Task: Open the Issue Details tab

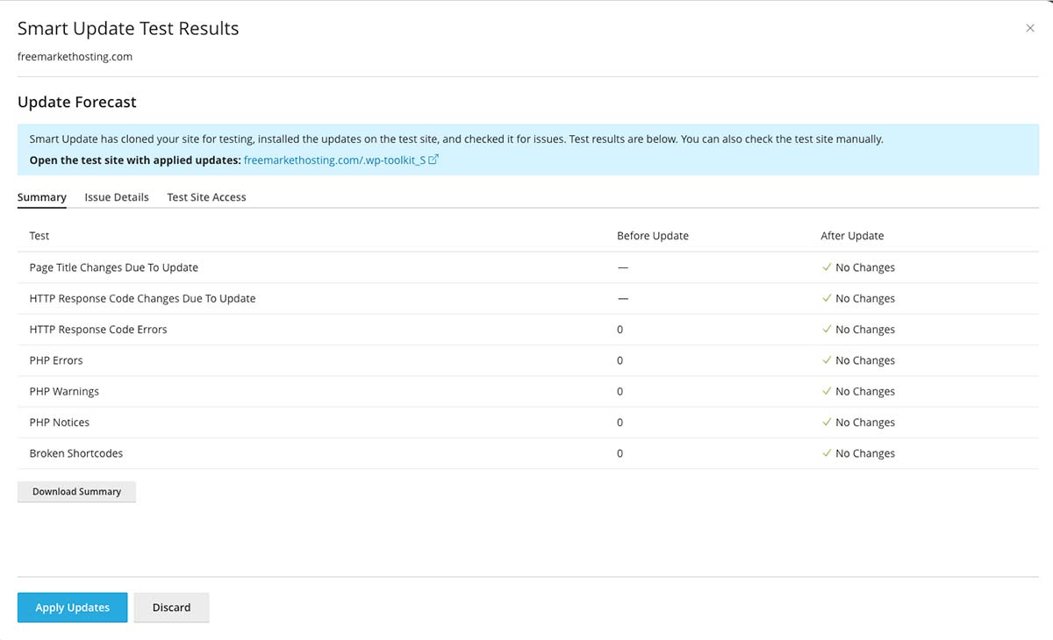Action: 117,197
